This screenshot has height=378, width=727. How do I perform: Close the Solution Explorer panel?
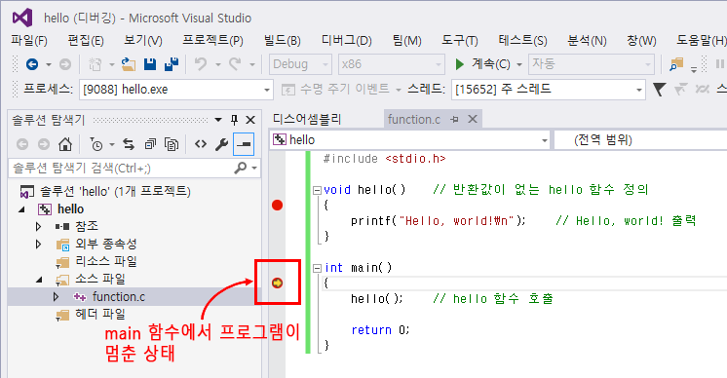coord(250,120)
